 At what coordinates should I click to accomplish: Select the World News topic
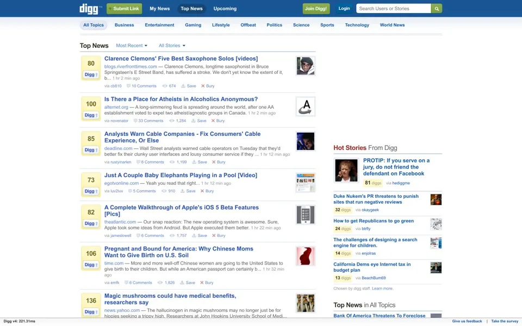[392, 25]
